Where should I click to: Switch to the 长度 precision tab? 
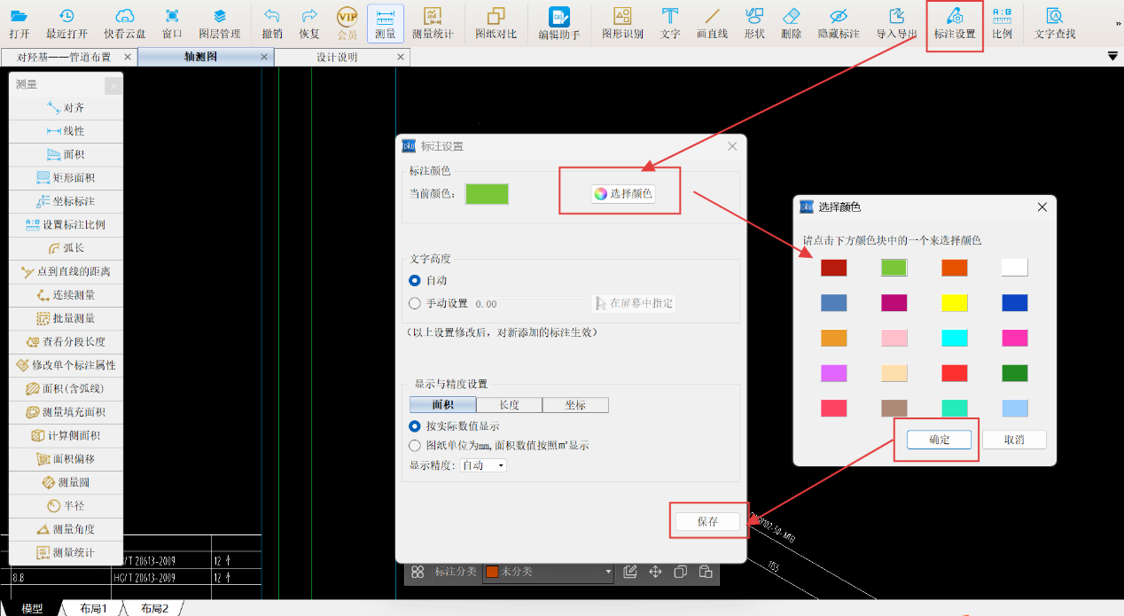(509, 405)
